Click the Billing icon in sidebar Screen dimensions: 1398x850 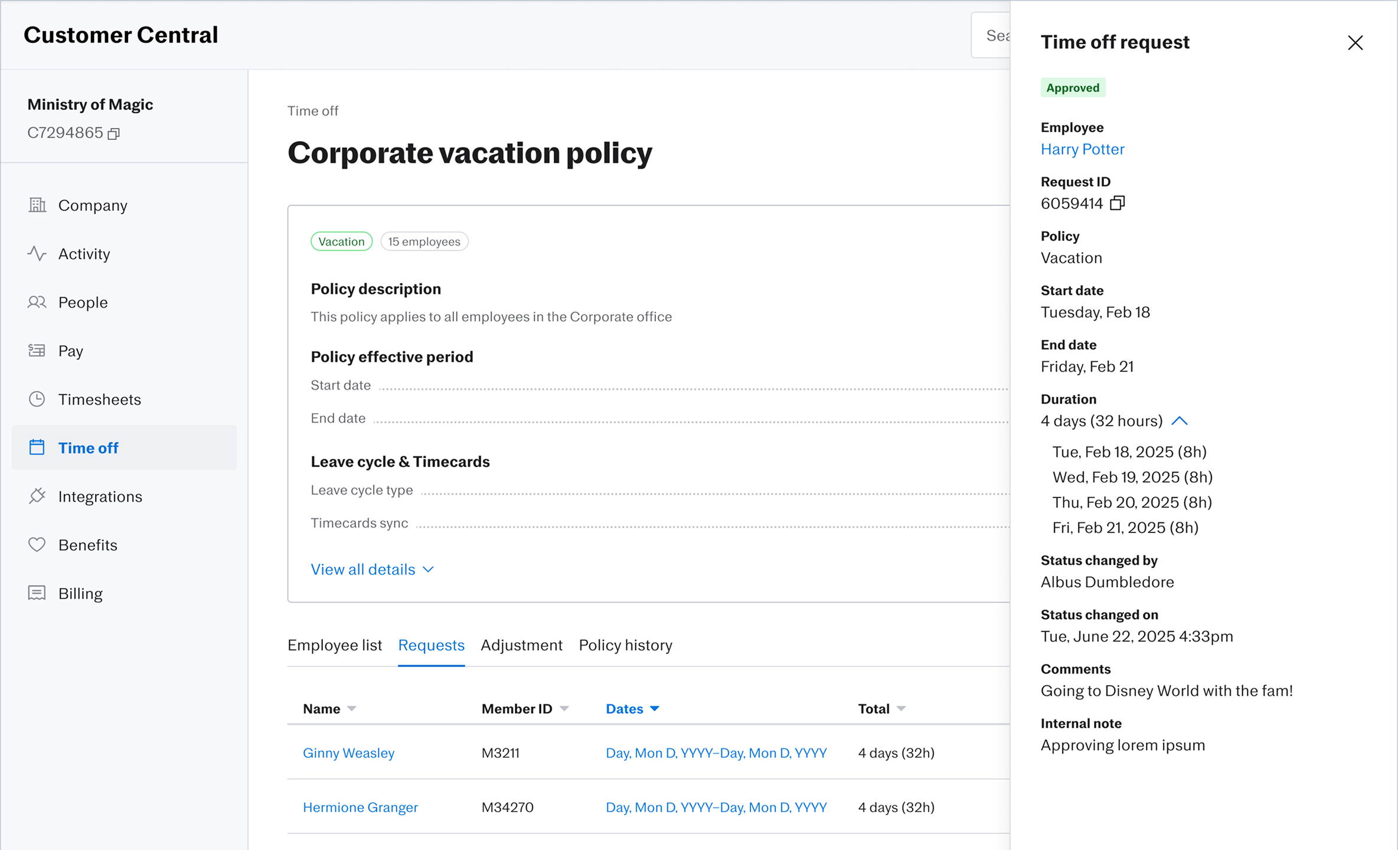pyautogui.click(x=37, y=593)
